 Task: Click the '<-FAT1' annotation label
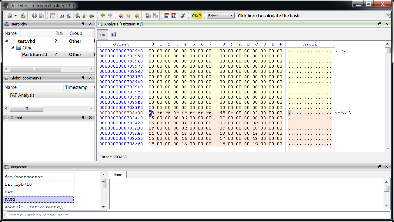click(343, 51)
